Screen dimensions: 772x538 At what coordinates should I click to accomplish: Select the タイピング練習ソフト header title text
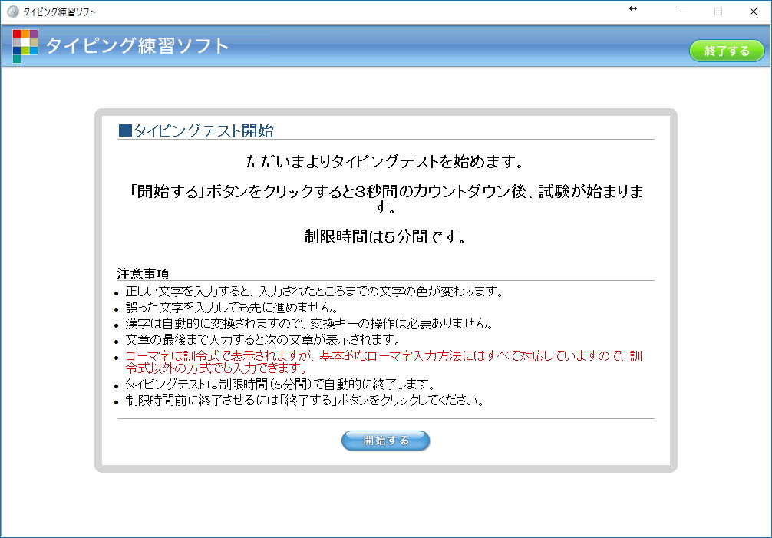point(137,47)
